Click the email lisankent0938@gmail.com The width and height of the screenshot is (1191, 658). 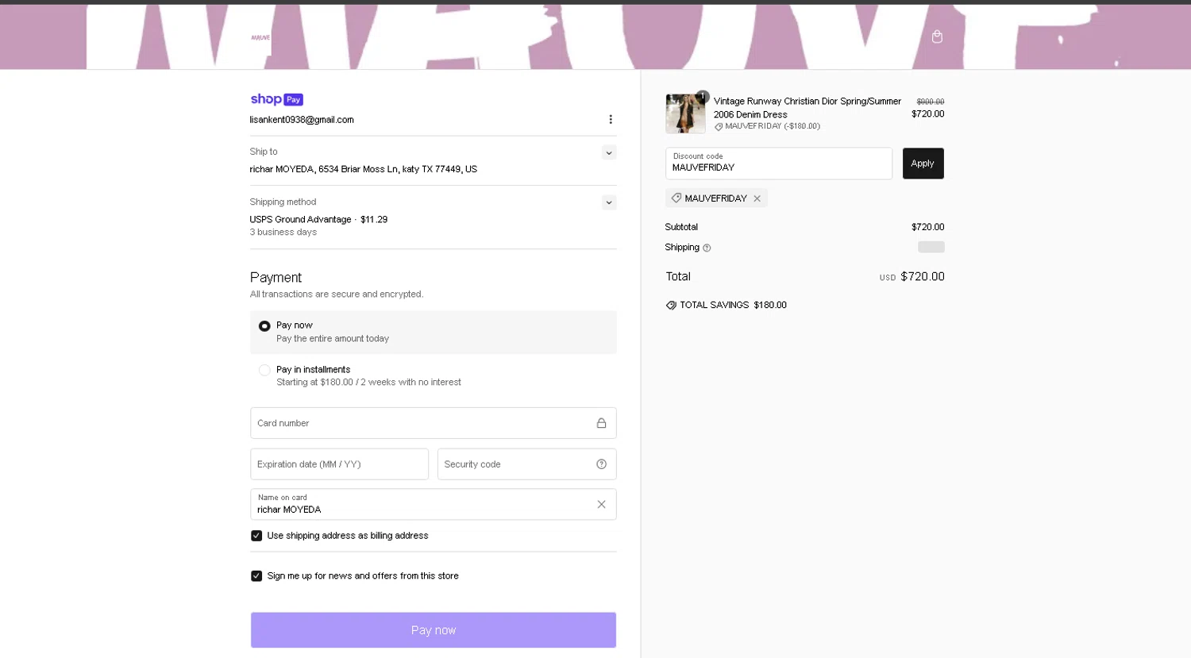302,120
